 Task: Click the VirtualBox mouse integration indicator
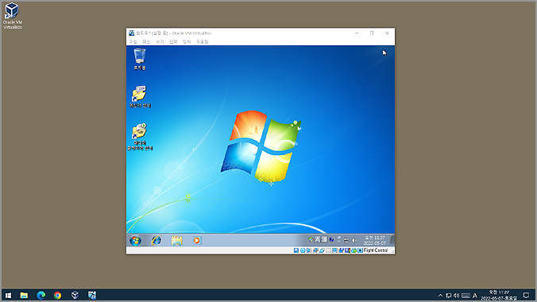click(x=353, y=250)
